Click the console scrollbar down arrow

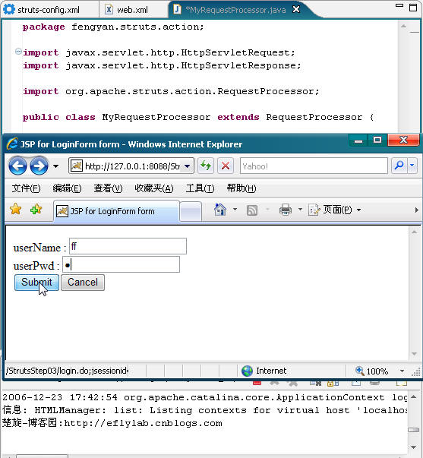coord(413,447)
